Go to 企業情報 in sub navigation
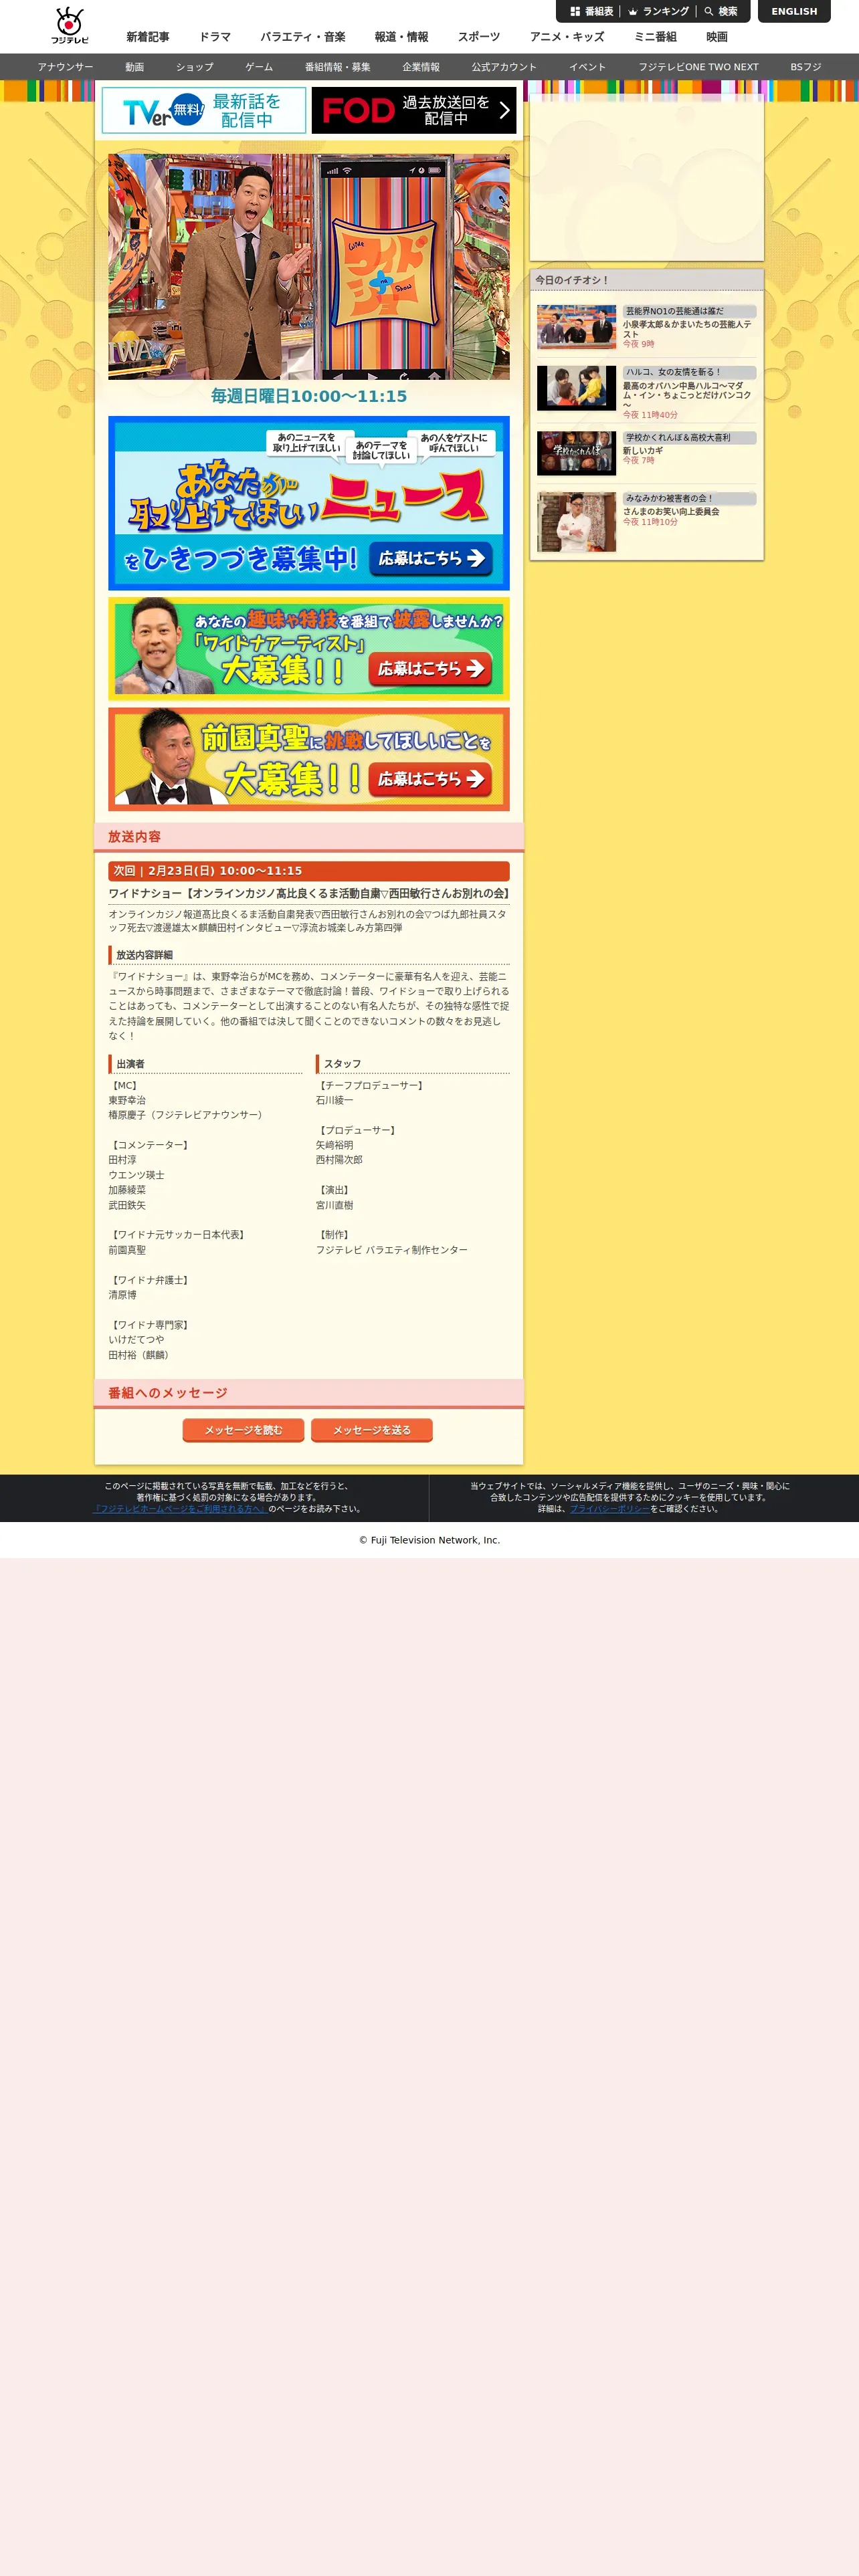This screenshot has width=859, height=2576. point(421,67)
